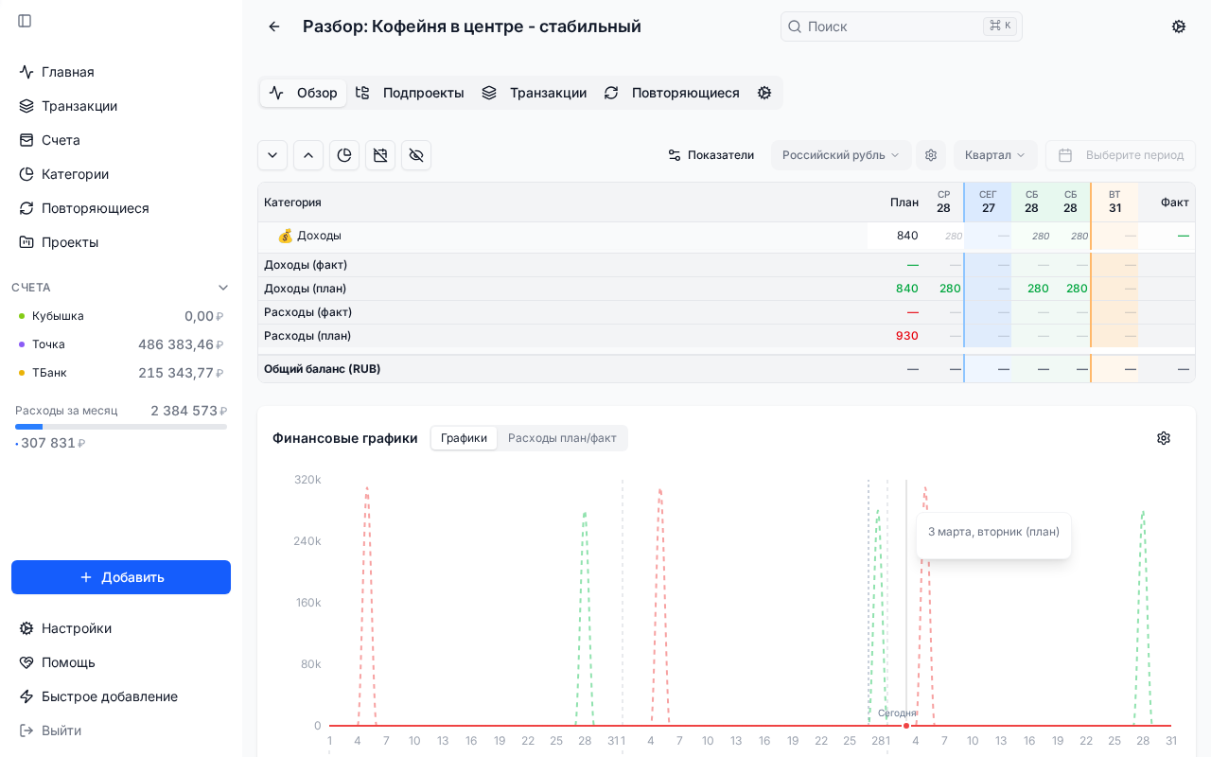Open app settings gear in top right corner
The image size is (1211, 757).
coord(1179,26)
